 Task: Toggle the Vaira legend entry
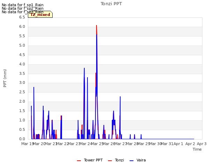pos(138,160)
